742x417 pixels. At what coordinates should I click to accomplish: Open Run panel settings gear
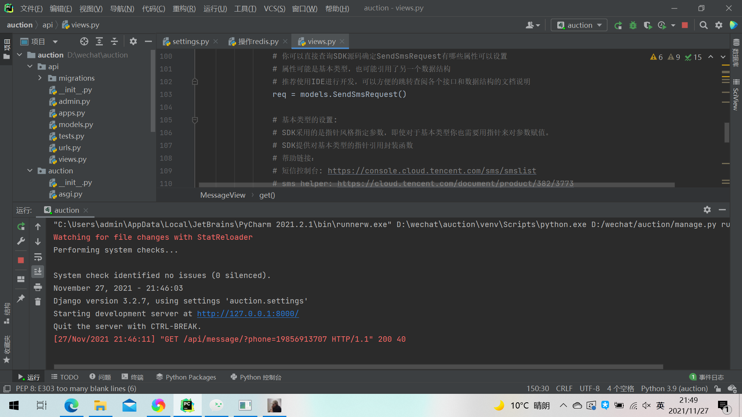pyautogui.click(x=707, y=210)
